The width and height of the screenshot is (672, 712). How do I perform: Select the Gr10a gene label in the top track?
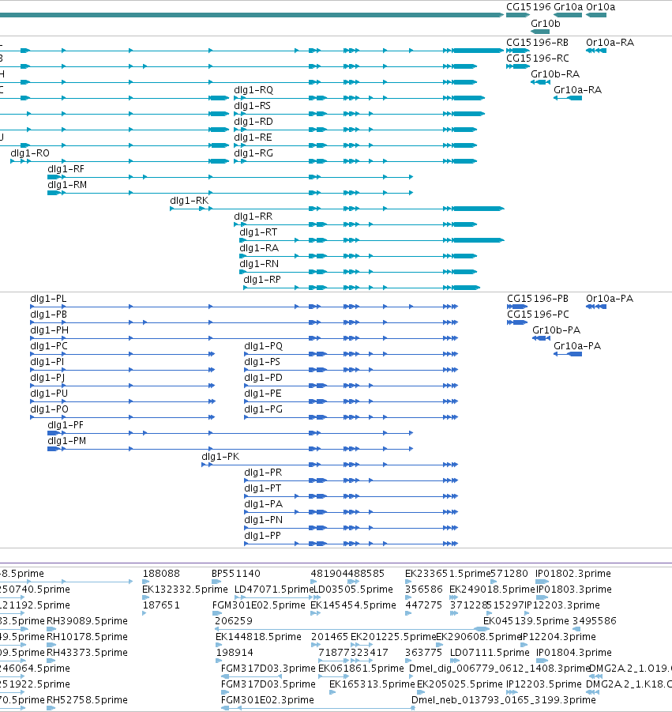coord(568,7)
